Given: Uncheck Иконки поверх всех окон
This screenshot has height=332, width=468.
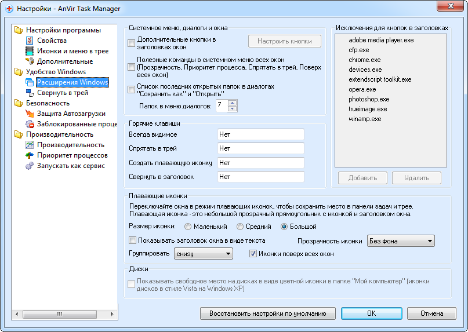Looking at the screenshot, I should [253, 253].
